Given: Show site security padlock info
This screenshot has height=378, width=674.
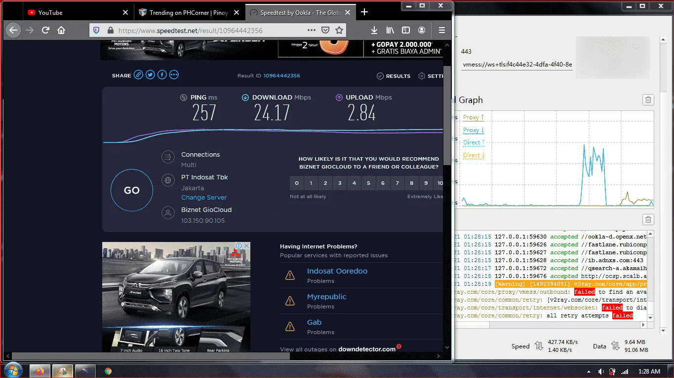Looking at the screenshot, I should tap(110, 30).
